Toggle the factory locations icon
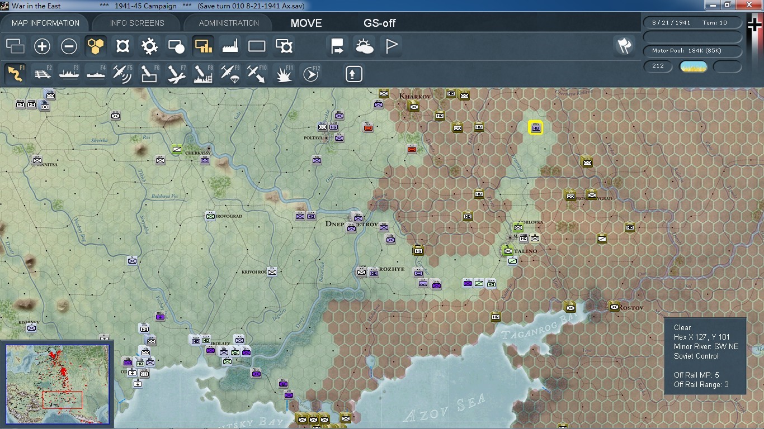The width and height of the screenshot is (764, 429). 230,46
